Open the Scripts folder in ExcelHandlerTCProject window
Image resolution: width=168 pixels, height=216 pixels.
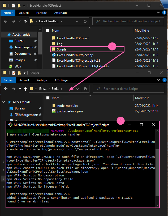coord(62,49)
